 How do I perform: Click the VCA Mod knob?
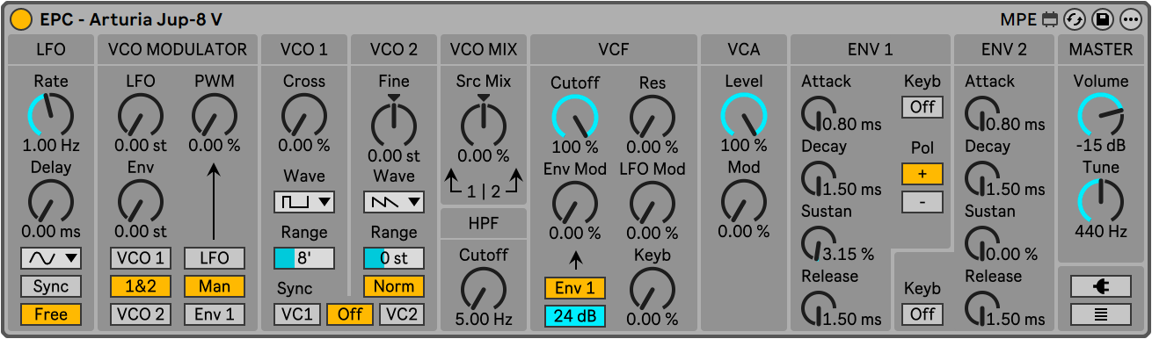tap(744, 200)
